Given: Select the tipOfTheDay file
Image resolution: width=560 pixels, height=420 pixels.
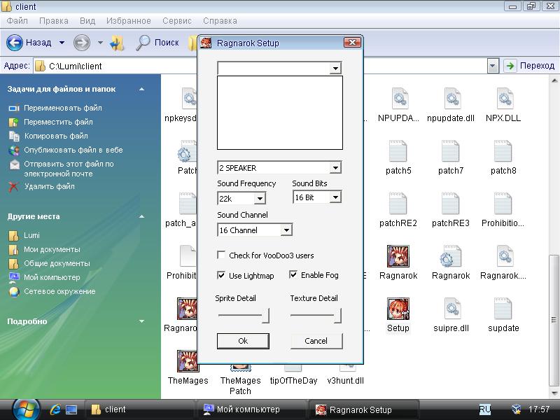Looking at the screenshot, I should click(293, 381).
